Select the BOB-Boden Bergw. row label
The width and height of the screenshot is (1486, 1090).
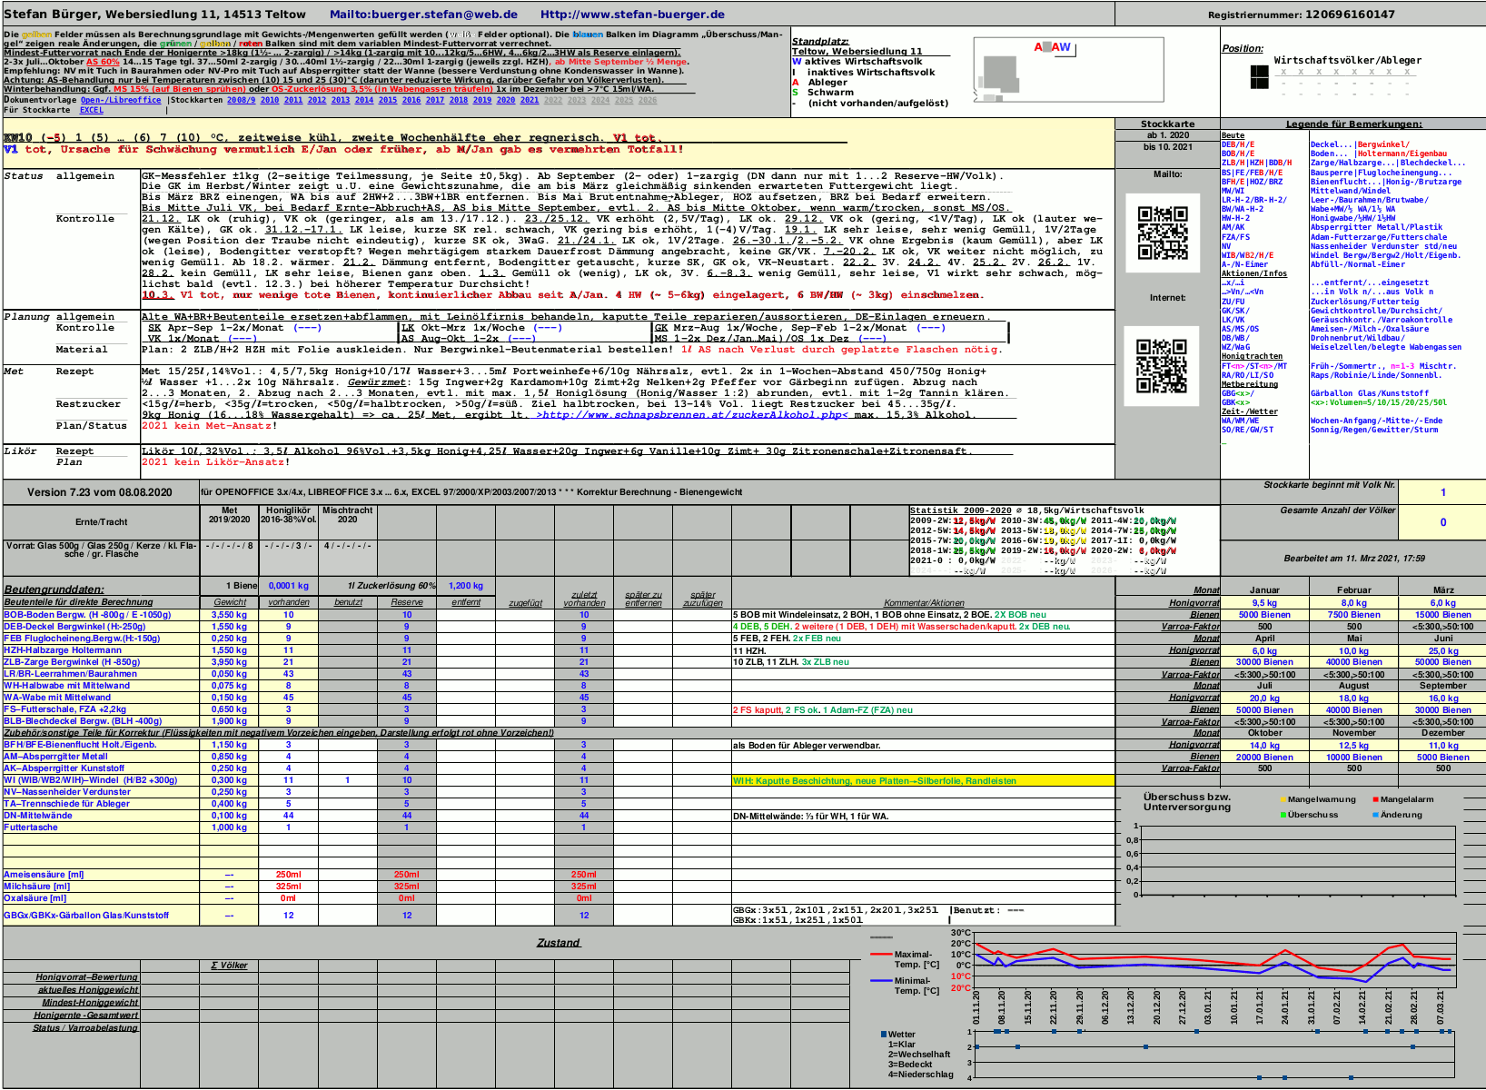(x=87, y=615)
